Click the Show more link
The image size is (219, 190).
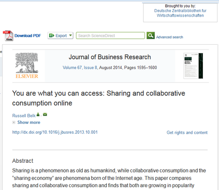(29, 122)
